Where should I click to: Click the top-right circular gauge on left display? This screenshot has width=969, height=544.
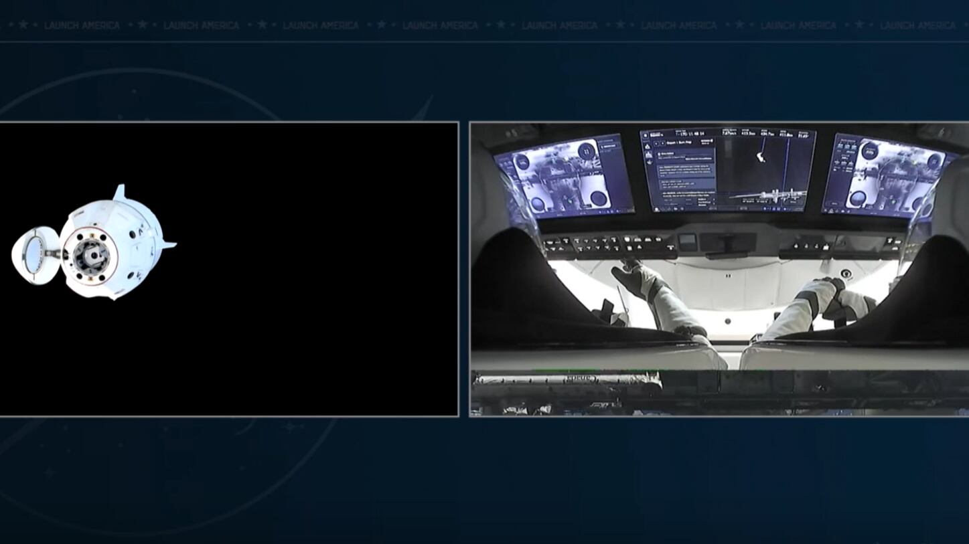point(587,151)
